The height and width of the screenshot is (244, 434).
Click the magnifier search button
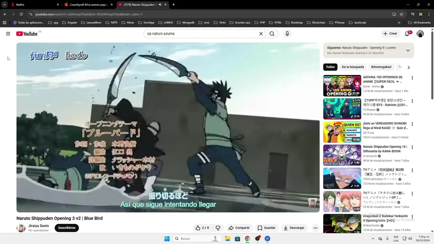(272, 34)
